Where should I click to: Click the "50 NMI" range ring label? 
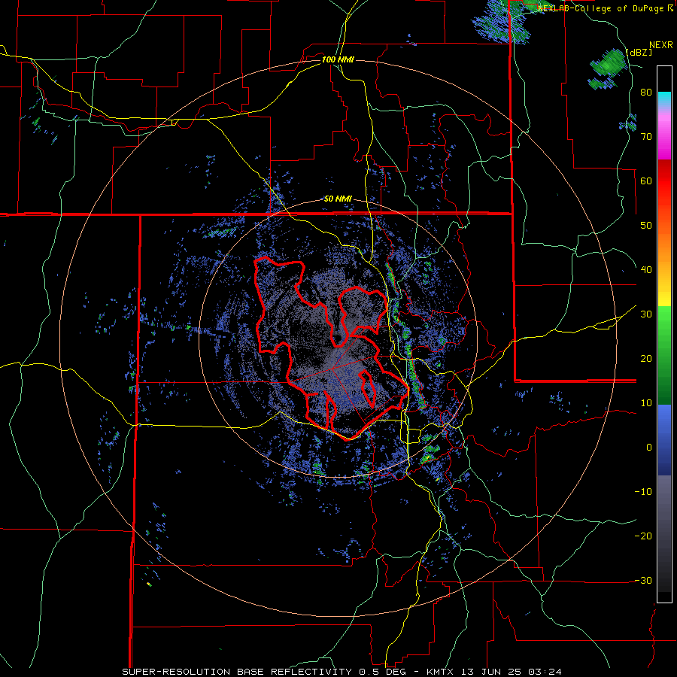tap(338, 199)
